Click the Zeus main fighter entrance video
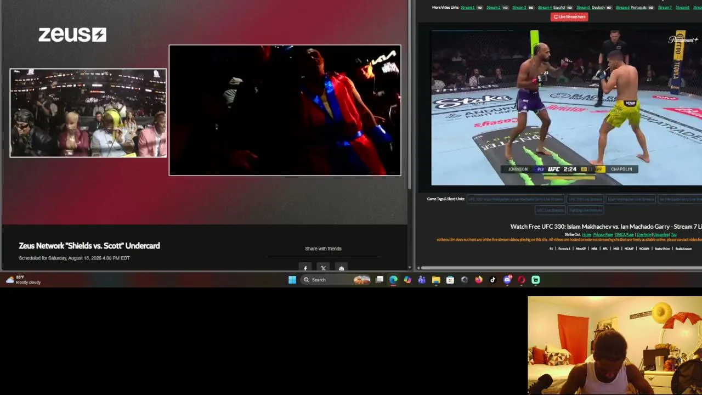 [x=285, y=110]
